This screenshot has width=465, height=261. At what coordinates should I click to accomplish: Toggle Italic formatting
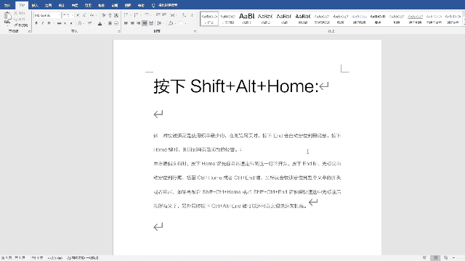(43, 23)
